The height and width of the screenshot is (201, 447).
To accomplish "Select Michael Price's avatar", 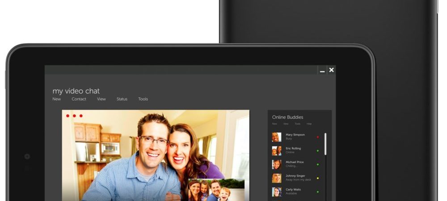I will (x=277, y=164).
